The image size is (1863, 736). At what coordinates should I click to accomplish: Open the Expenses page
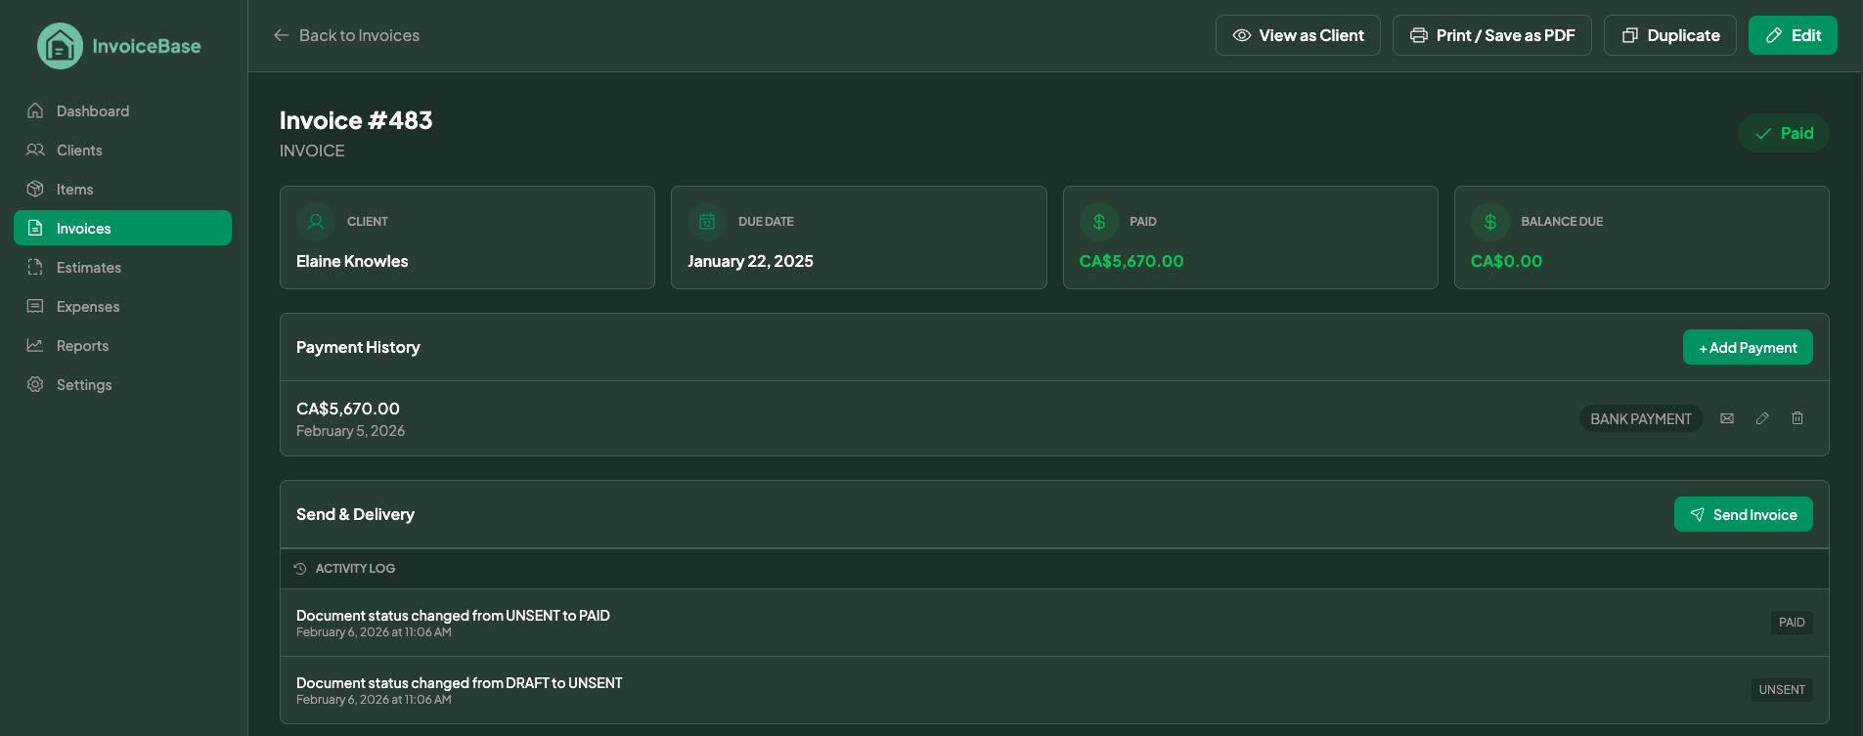pyautogui.click(x=87, y=307)
